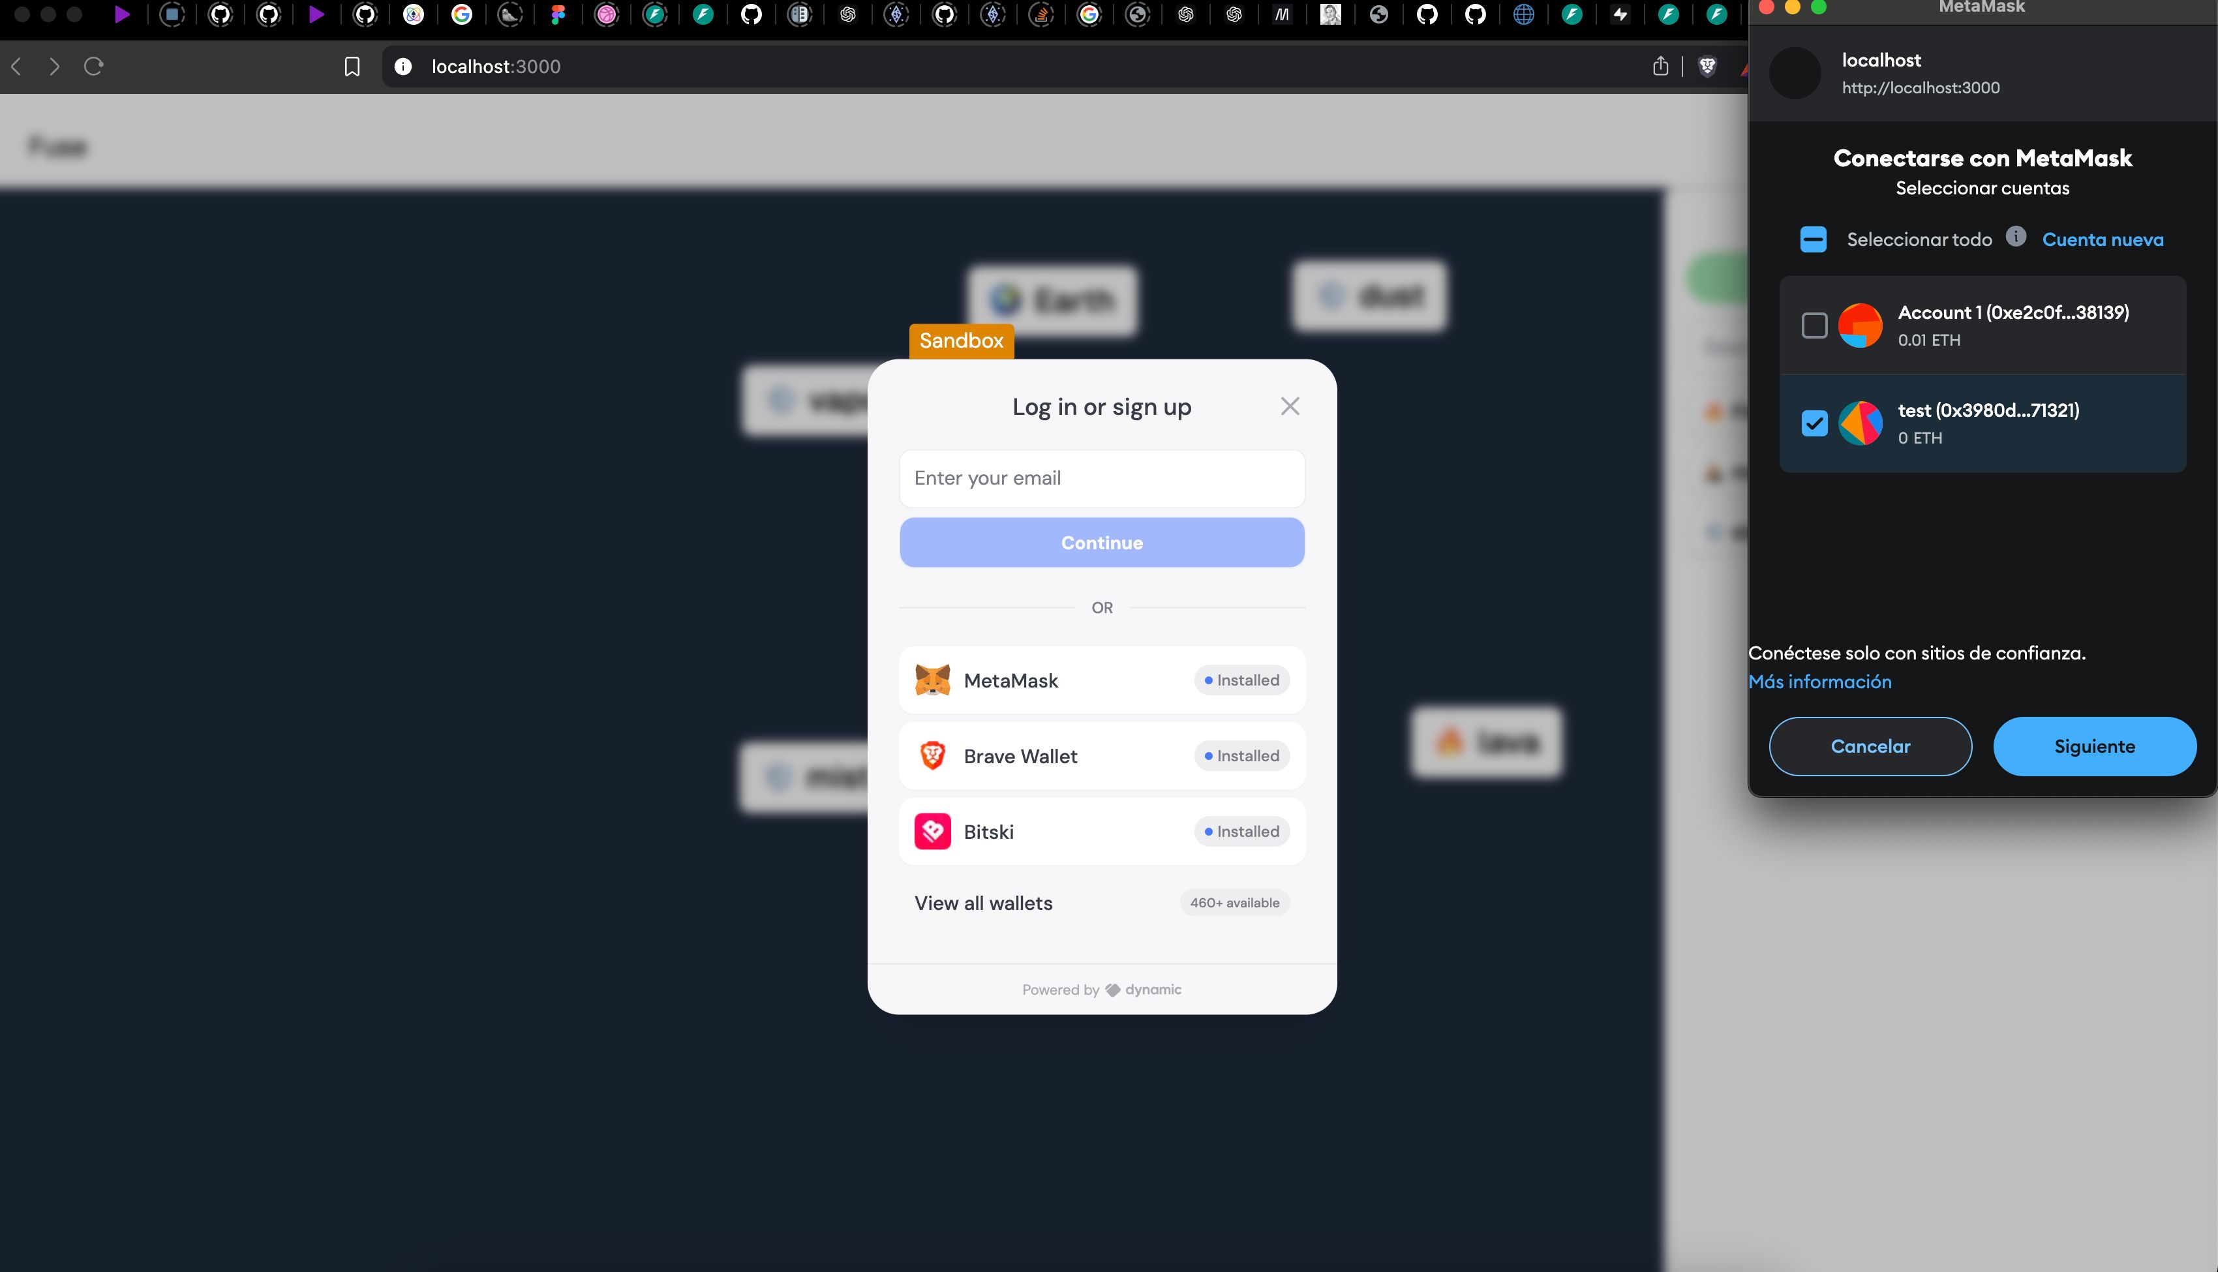Open the Más información link
This screenshot has width=2218, height=1272.
tap(1819, 682)
